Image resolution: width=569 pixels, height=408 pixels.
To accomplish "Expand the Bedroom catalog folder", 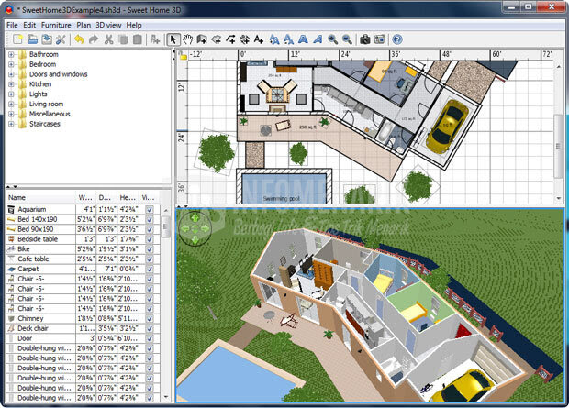I will pos(11,64).
